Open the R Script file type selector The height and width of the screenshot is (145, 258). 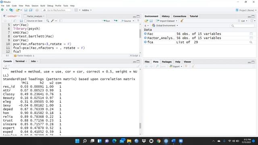point(135,56)
